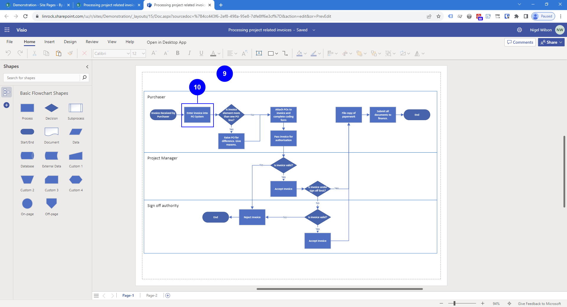Image resolution: width=567 pixels, height=307 pixels.
Task: Add more shapes with the plus icon
Action: tap(6, 105)
